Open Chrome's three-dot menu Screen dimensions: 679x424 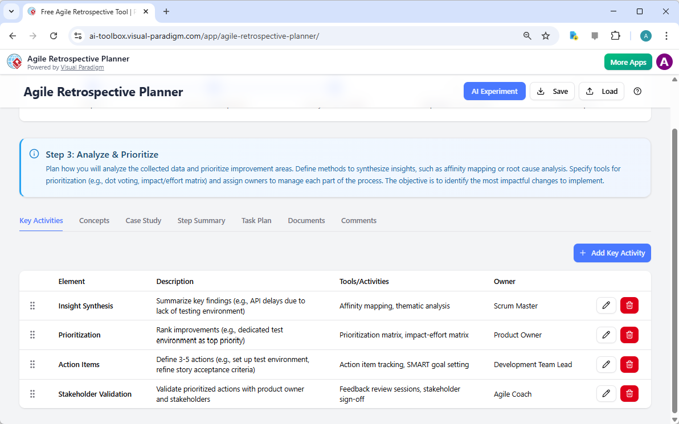666,35
